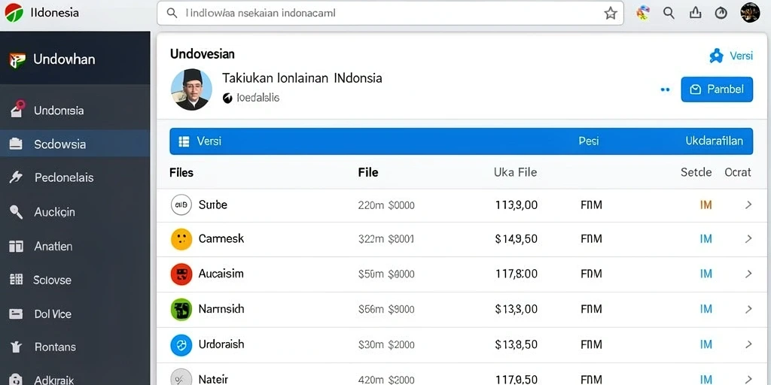Click the share/upload icon in the toolbar

(695, 13)
